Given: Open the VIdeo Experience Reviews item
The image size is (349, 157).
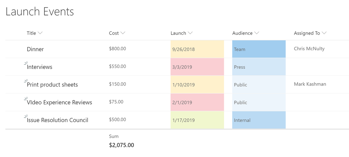Looking at the screenshot, I should 59,103.
